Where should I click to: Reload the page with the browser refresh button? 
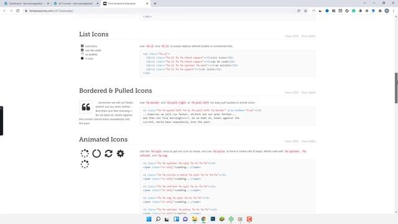pyautogui.click(x=18, y=11)
